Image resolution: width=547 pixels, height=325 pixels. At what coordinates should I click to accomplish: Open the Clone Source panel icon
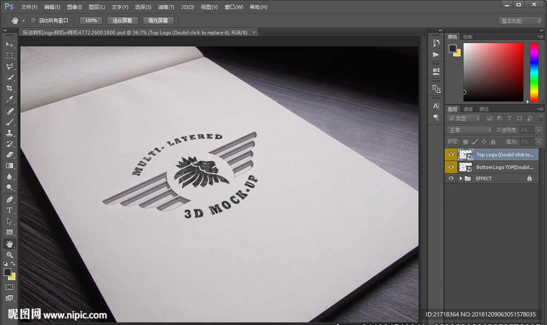tap(436, 89)
